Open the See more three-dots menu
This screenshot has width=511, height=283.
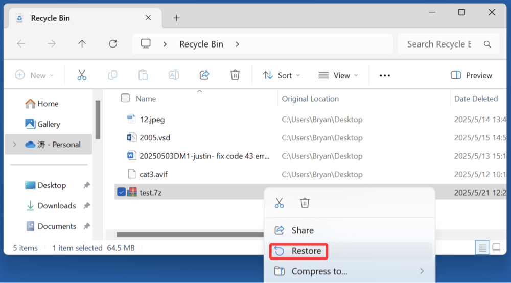tap(385, 75)
